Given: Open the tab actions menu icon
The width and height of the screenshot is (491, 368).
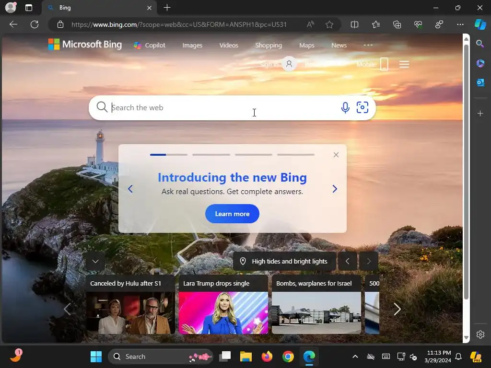Looking at the screenshot, I should point(29,8).
